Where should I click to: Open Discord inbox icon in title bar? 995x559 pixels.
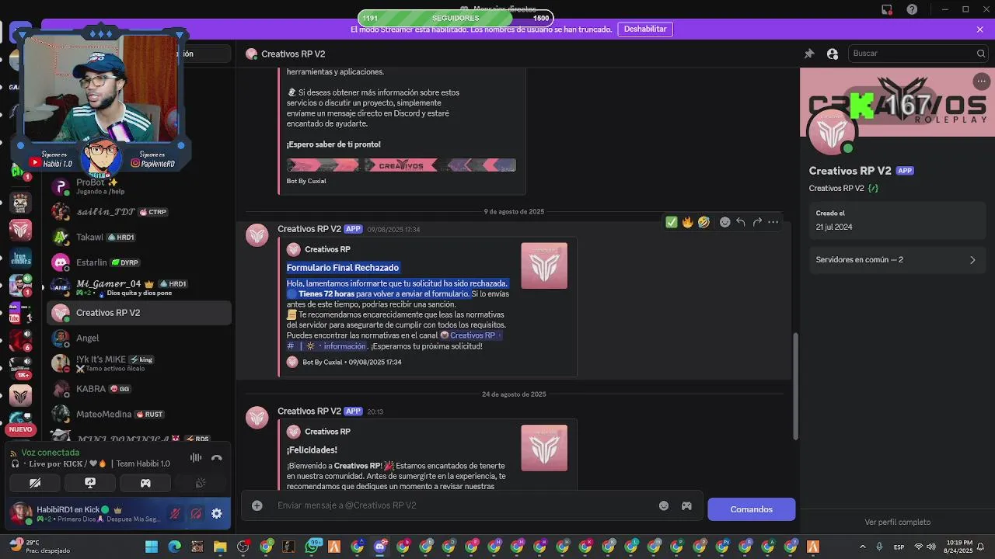point(887,9)
